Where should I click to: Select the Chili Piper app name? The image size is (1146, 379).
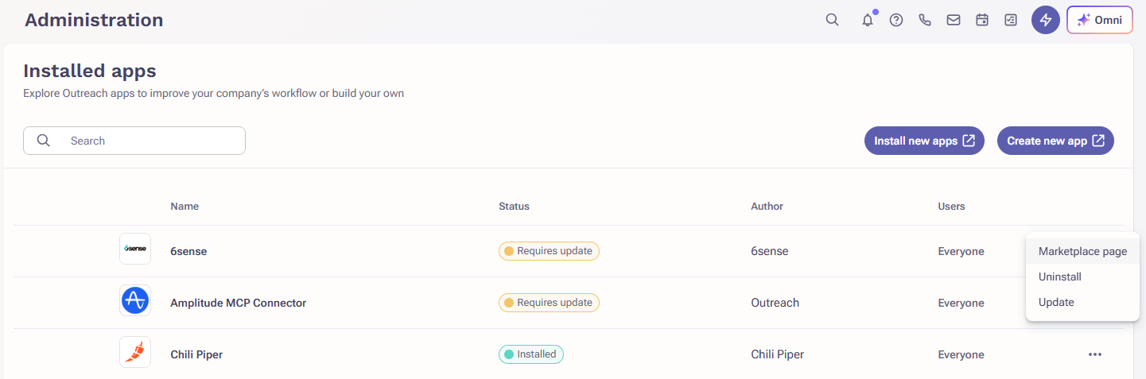point(196,354)
